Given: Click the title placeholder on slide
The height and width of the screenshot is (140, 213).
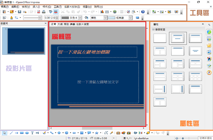Looking at the screenshot, I should [x=97, y=52].
